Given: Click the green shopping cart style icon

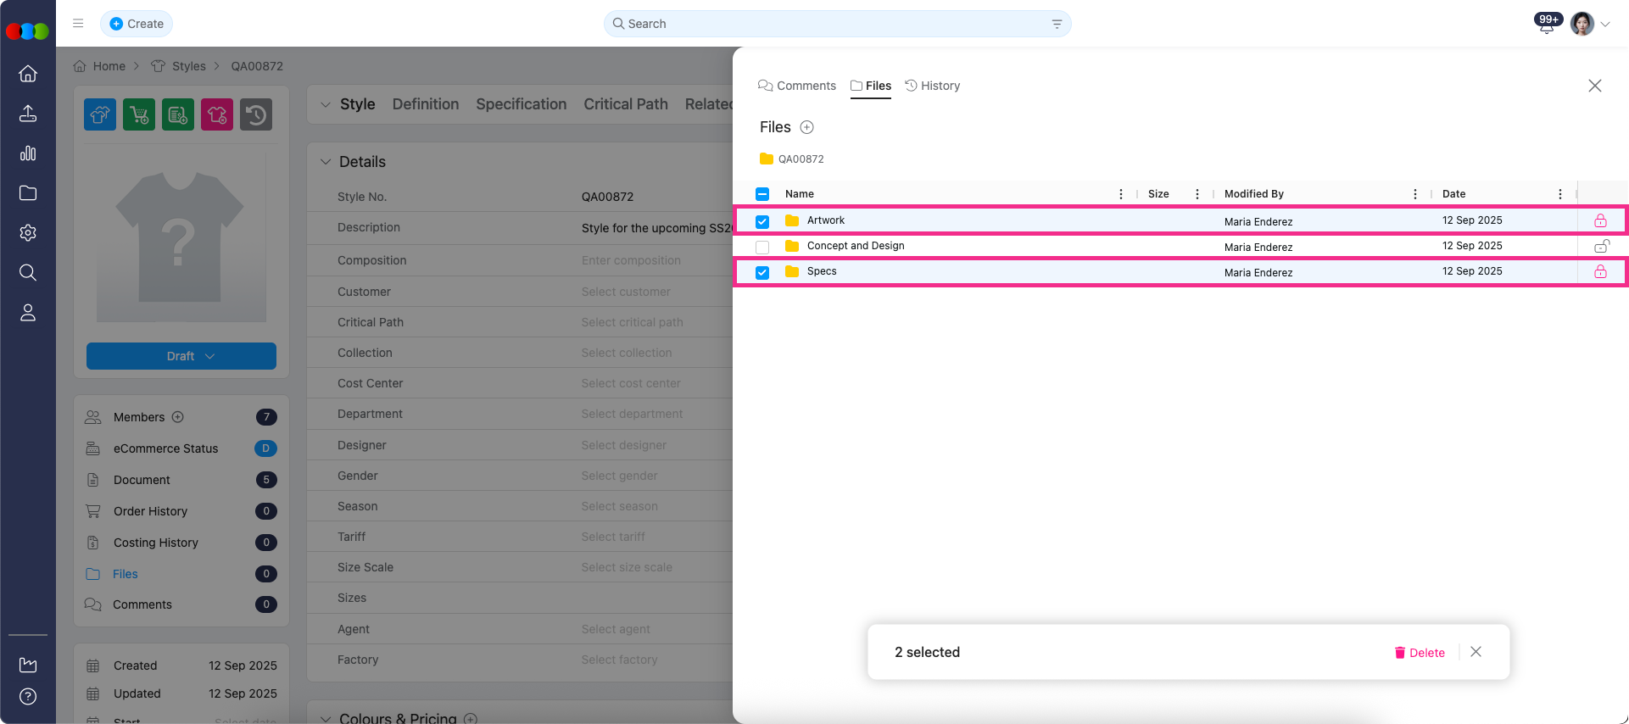Looking at the screenshot, I should pyautogui.click(x=139, y=114).
